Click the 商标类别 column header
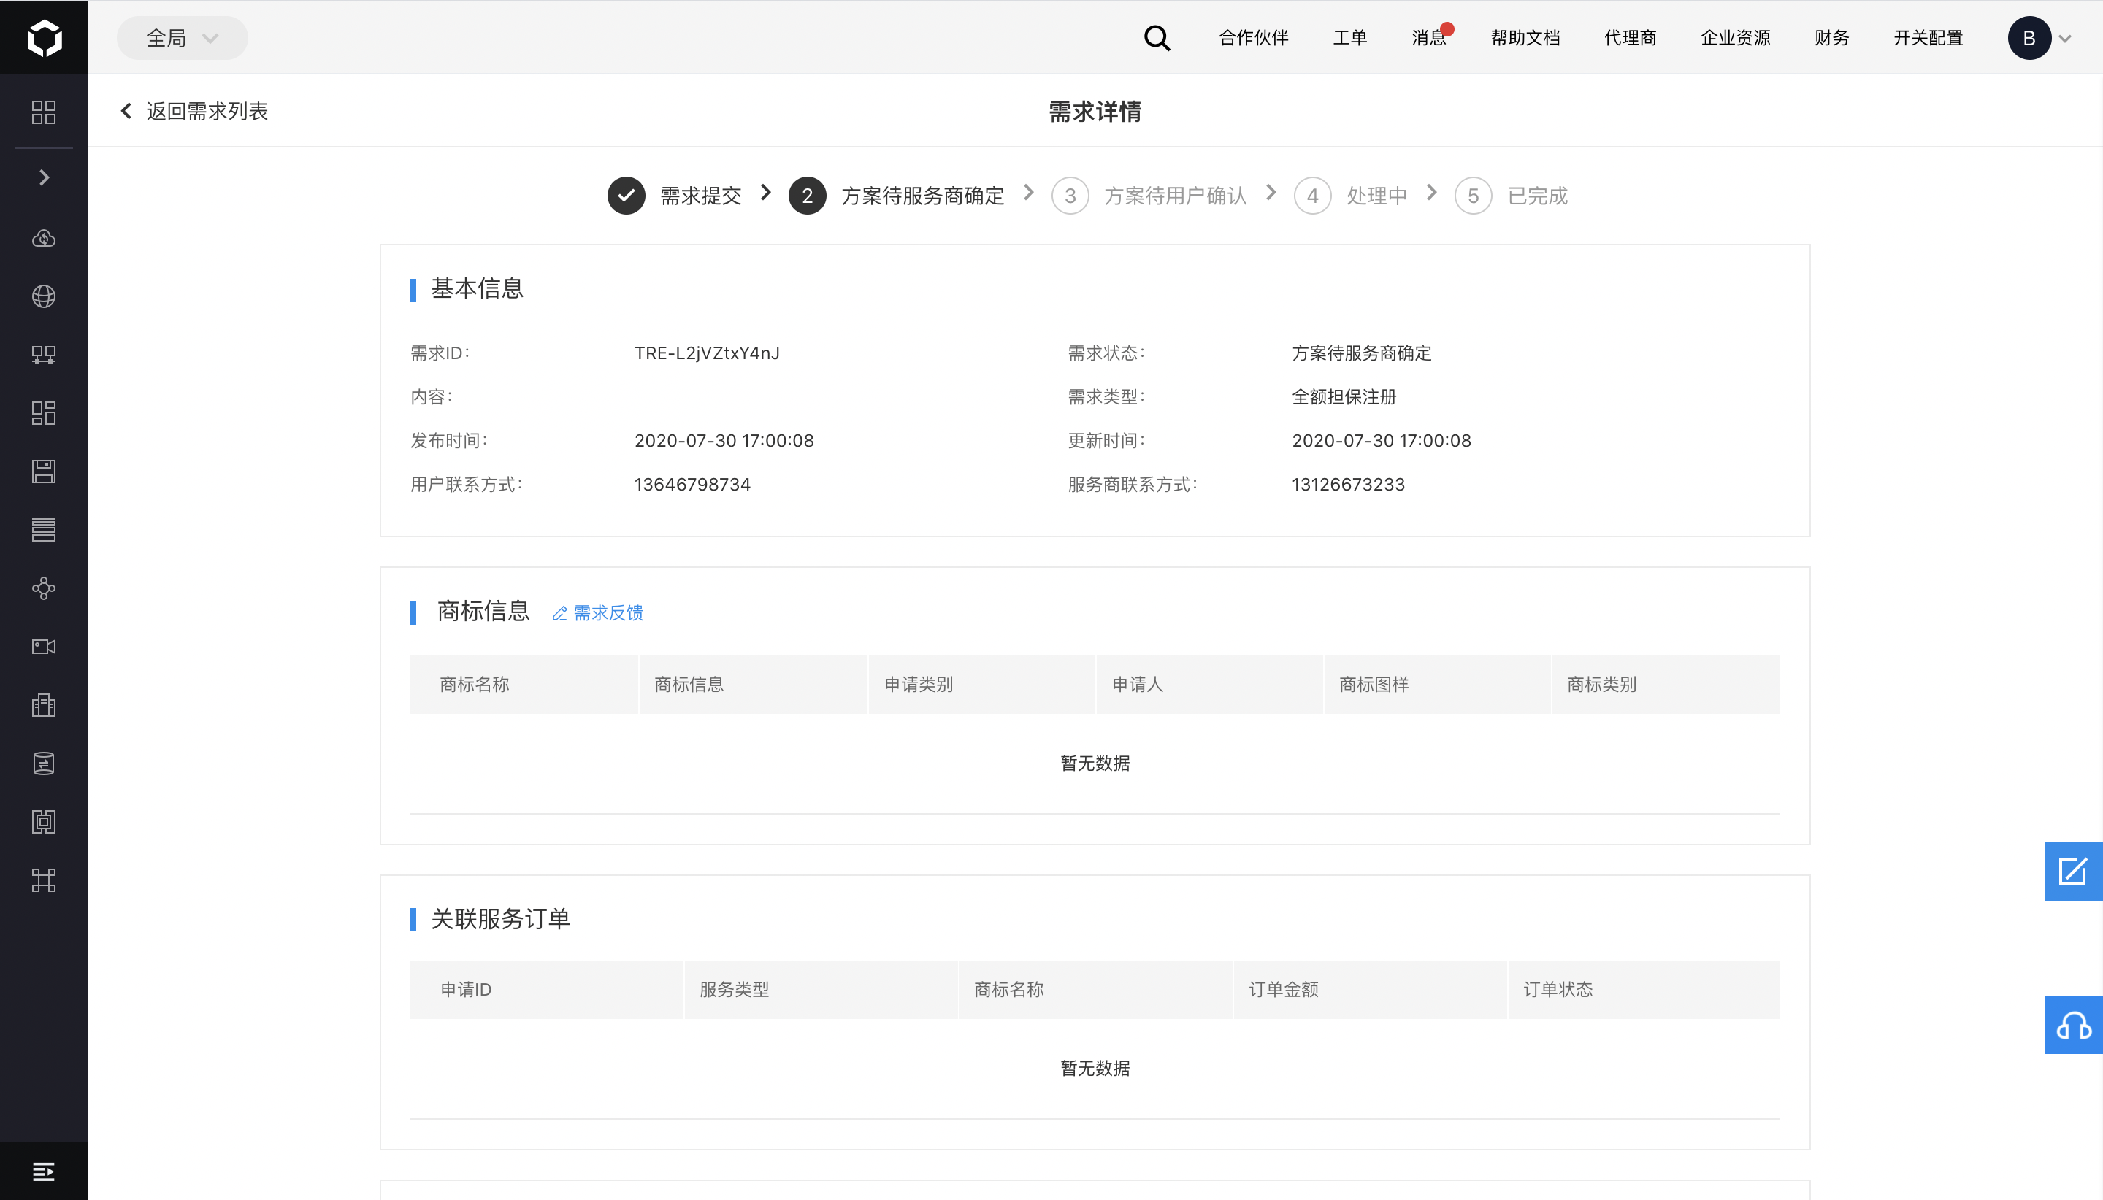 [x=1666, y=684]
